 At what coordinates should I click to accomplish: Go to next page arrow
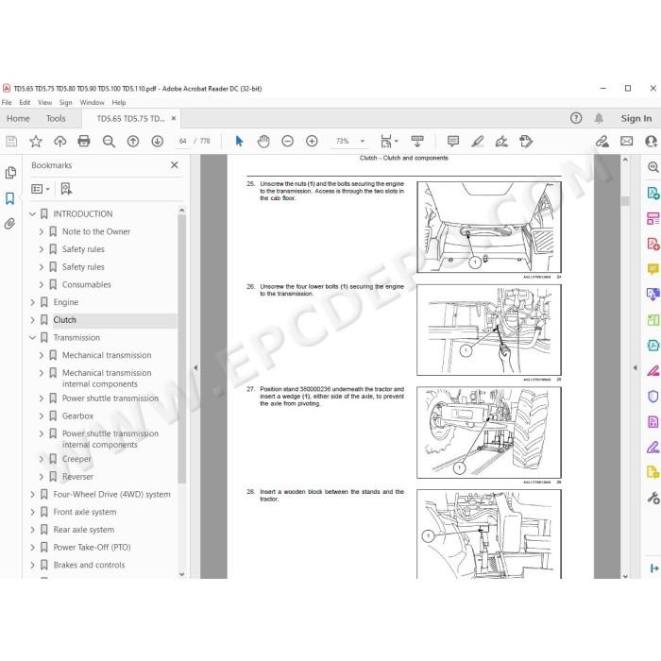[x=158, y=142]
